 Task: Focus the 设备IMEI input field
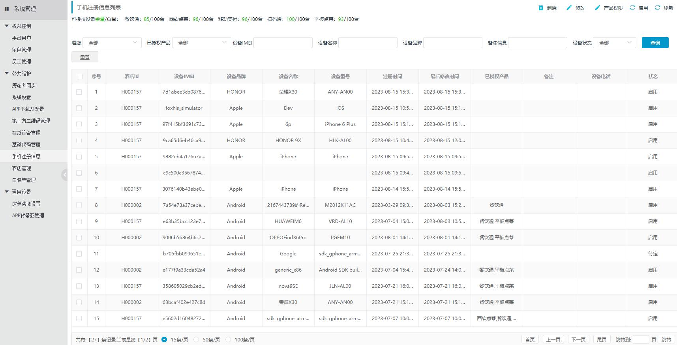[283, 43]
